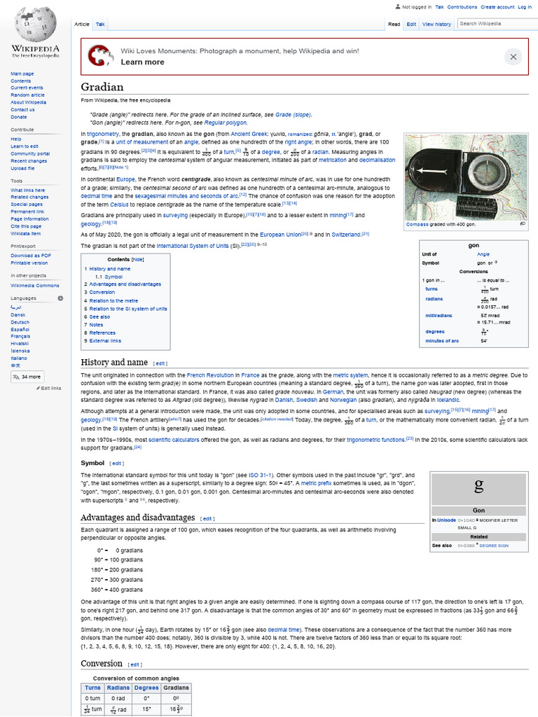Click Create account link
Screen dimensions: 538x717
click(497, 7)
